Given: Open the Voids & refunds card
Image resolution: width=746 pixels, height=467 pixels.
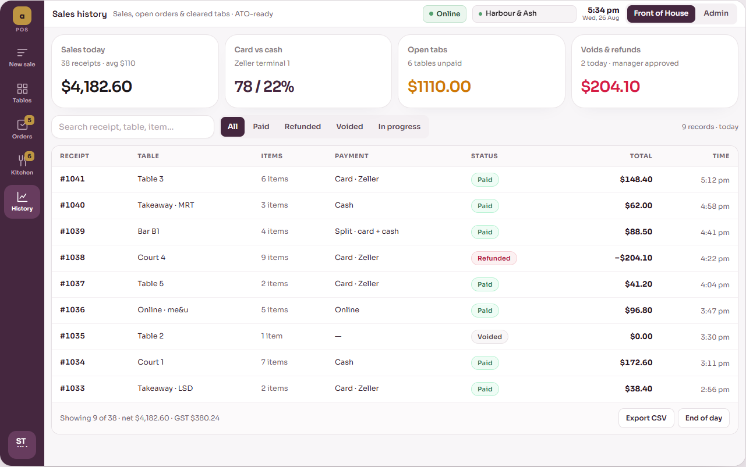Looking at the screenshot, I should pyautogui.click(x=655, y=71).
